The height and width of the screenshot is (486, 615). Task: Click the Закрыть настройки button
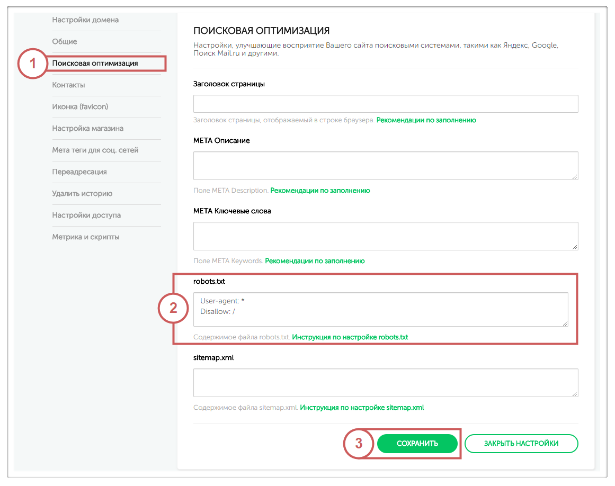click(x=521, y=444)
